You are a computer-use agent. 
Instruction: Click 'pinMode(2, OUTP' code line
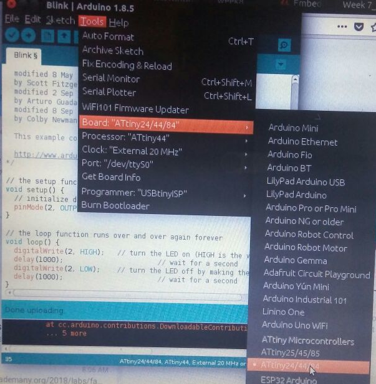[x=46, y=208]
